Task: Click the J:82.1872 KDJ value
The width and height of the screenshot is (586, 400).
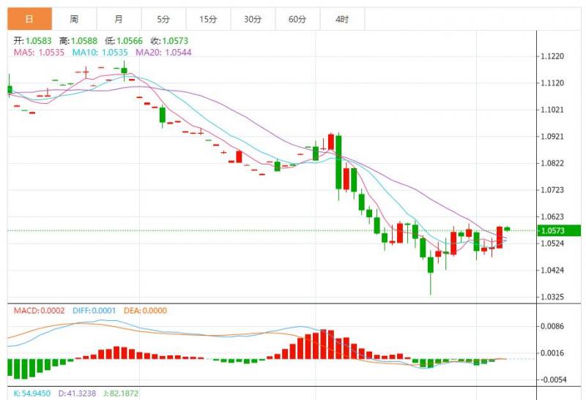Action: point(121,393)
